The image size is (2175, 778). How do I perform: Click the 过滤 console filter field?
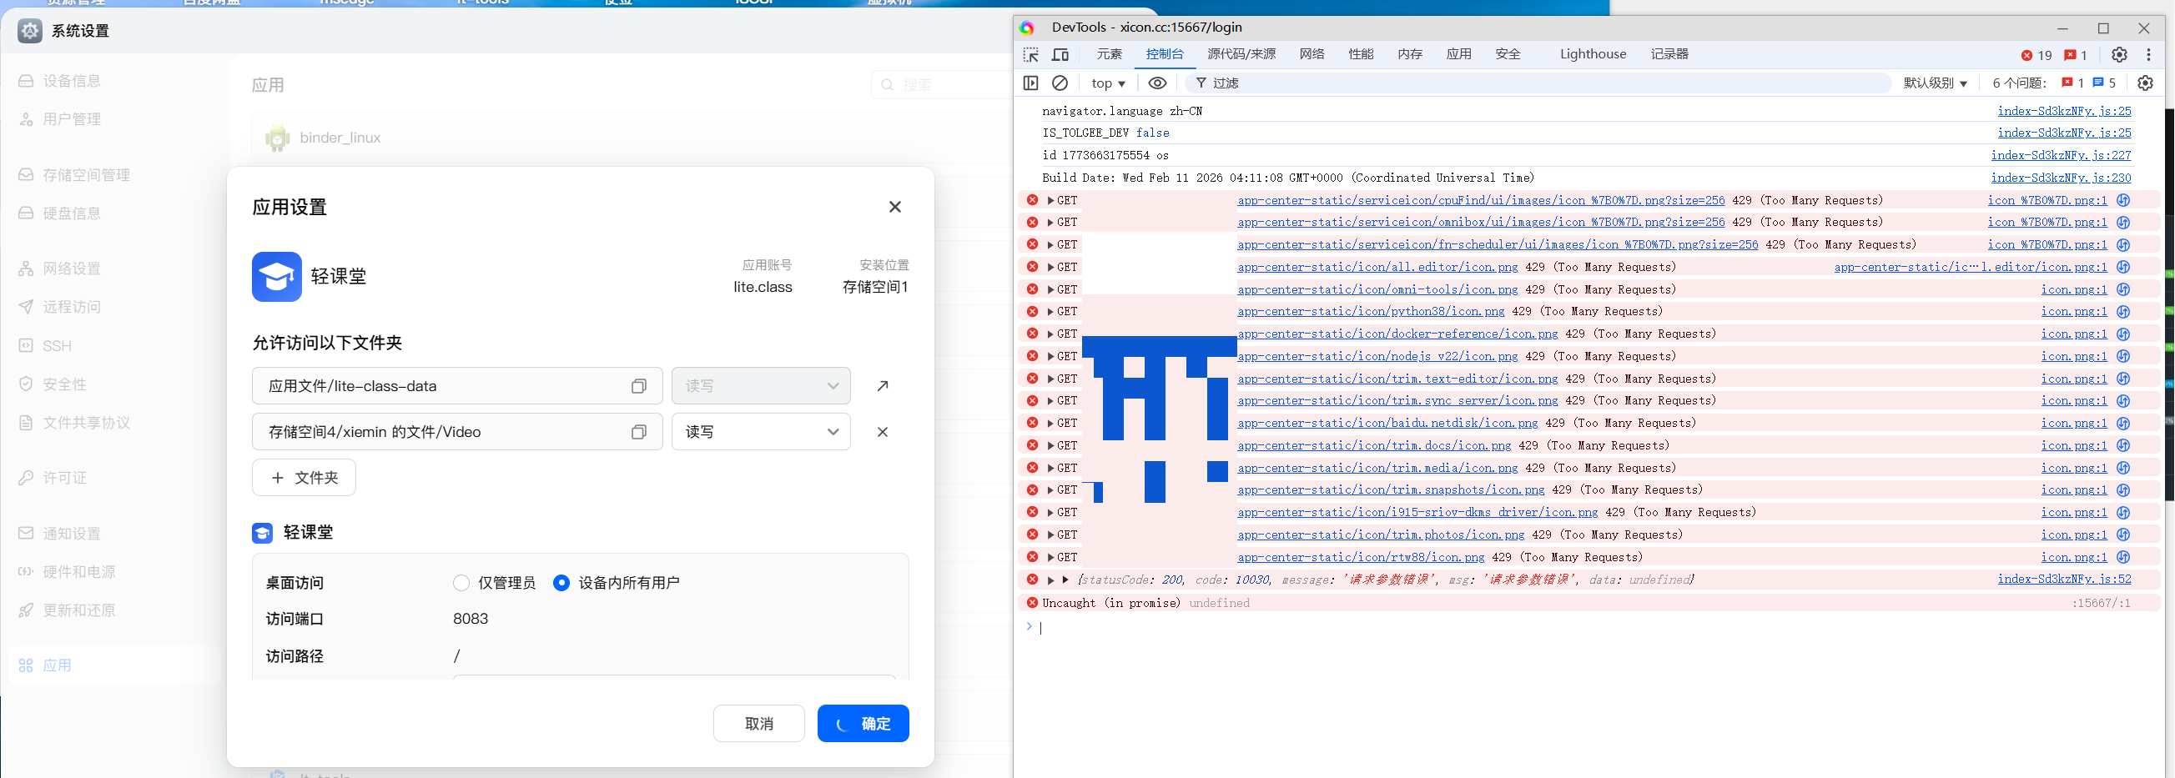click(1537, 83)
